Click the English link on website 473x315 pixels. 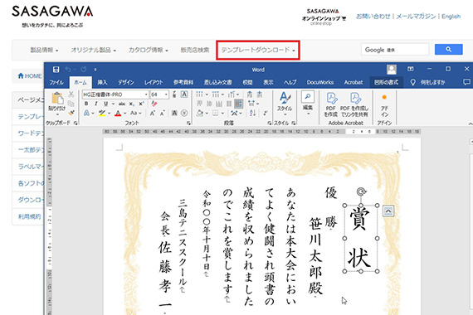point(451,17)
